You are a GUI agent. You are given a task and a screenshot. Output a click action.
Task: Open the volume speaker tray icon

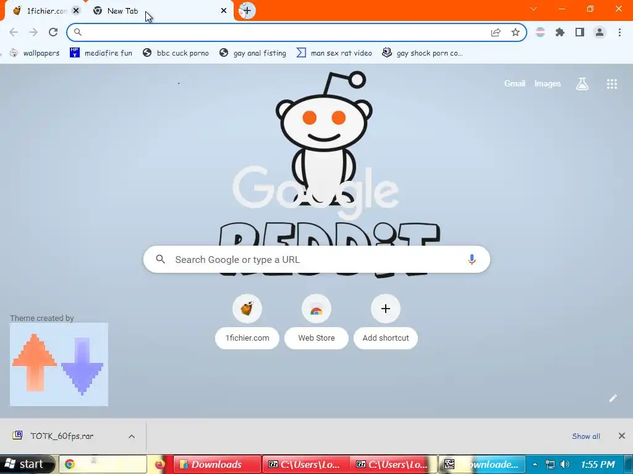point(565,464)
